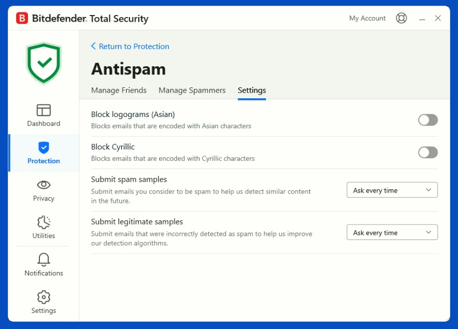The image size is (458, 329).
Task: Enable the Block Cyrillic toggle
Action: click(x=428, y=152)
